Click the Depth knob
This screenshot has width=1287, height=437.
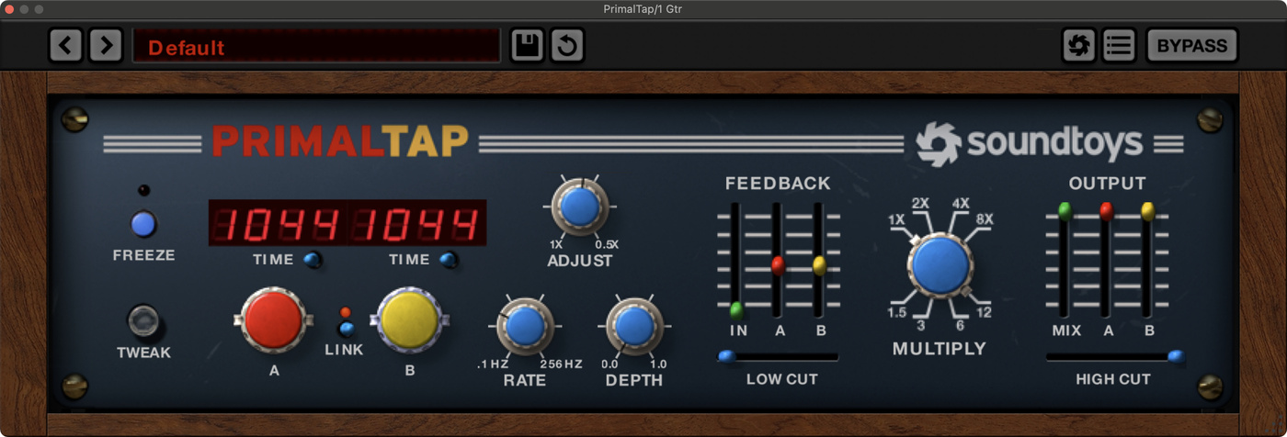pyautogui.click(x=634, y=326)
